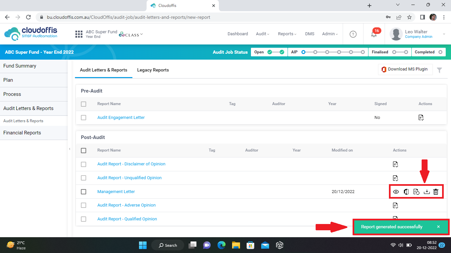Select all Post-Audit reports header checkbox
The image size is (451, 253).
pyautogui.click(x=84, y=150)
